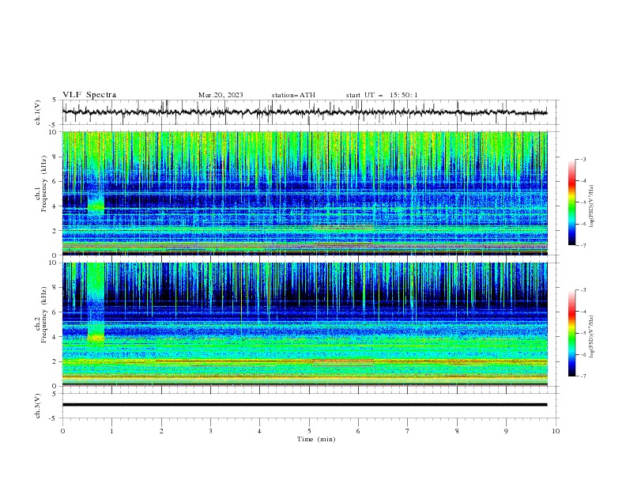Click the 'ch.1(V)' waveform axis label
This screenshot has height=484, width=626.
pos(38,112)
